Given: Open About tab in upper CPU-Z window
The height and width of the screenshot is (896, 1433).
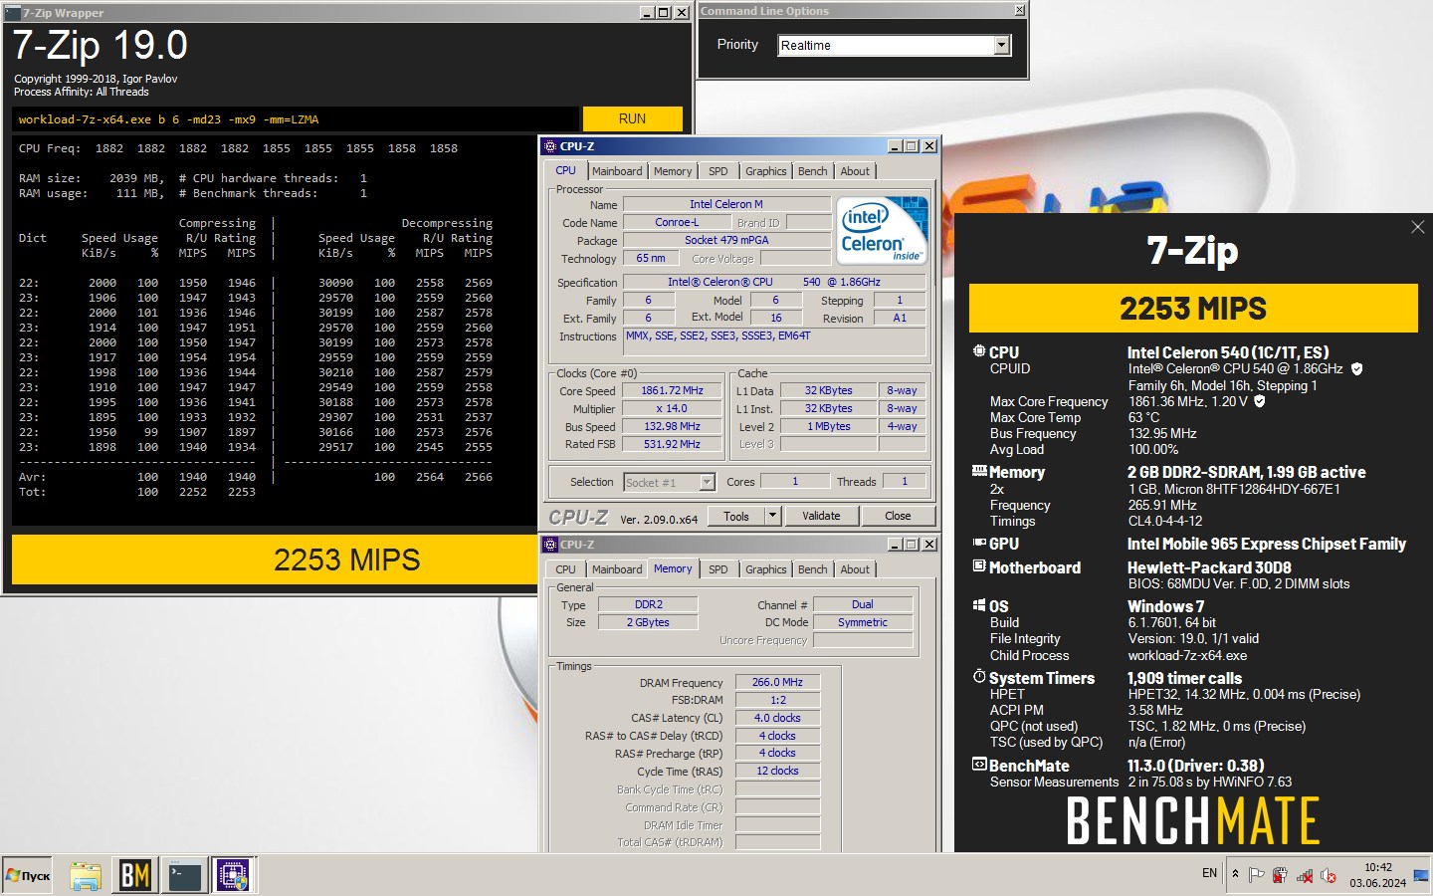Looking at the screenshot, I should point(855,171).
